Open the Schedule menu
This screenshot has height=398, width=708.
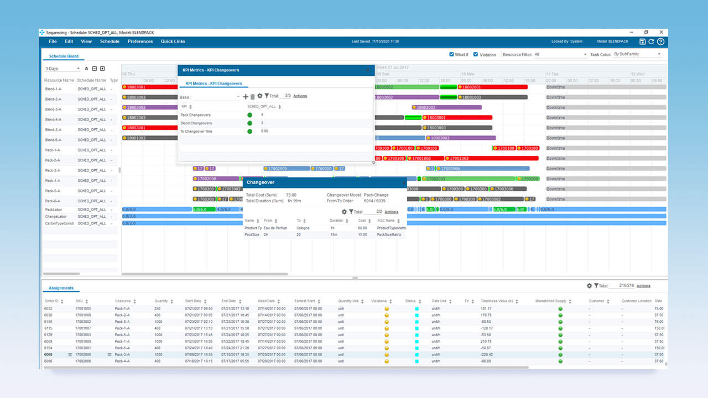point(110,41)
